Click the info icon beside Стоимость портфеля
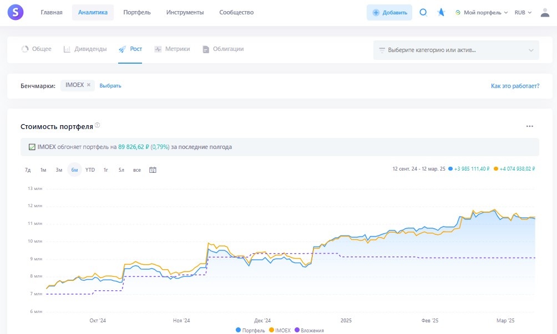The image size is (557, 334). pos(97,125)
